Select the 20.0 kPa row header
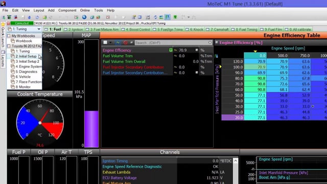327x184 pixels. tap(232, 118)
